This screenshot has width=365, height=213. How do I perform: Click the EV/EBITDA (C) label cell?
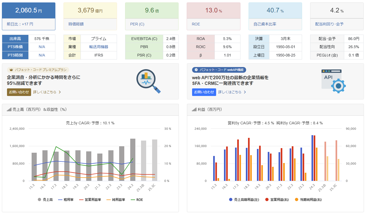144,39
